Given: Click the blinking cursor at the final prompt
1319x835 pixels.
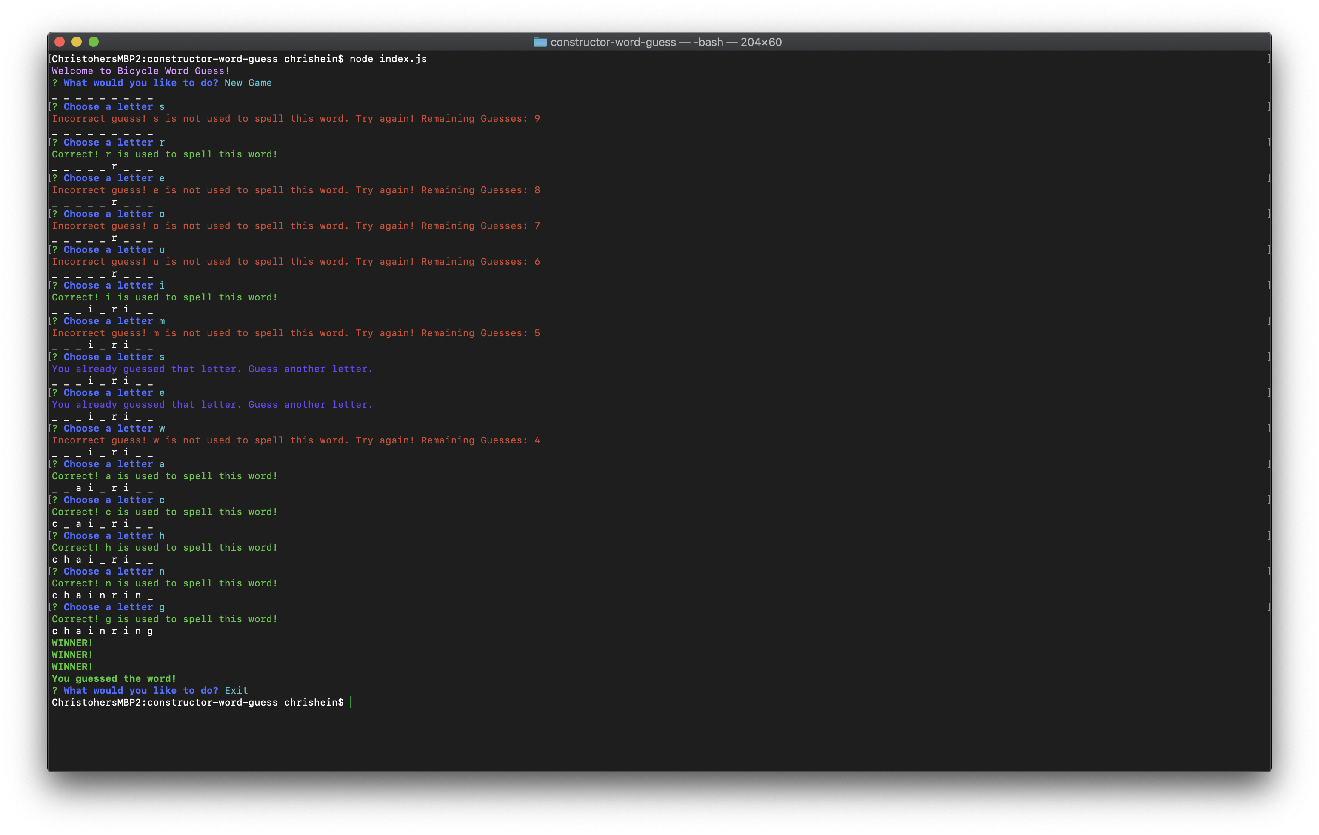Looking at the screenshot, I should pyautogui.click(x=350, y=702).
